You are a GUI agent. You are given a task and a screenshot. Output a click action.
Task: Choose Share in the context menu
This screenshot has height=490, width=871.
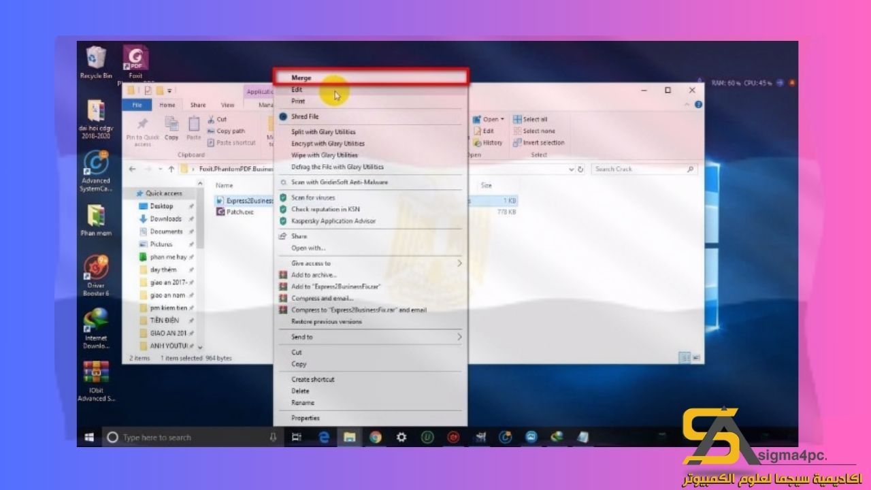click(x=370, y=236)
